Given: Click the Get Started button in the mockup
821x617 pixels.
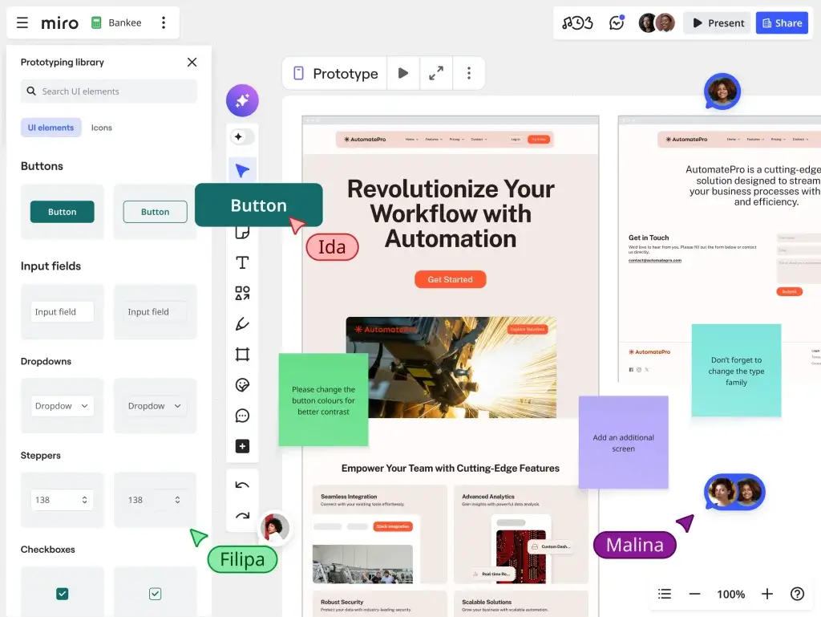Looking at the screenshot, I should [x=451, y=279].
